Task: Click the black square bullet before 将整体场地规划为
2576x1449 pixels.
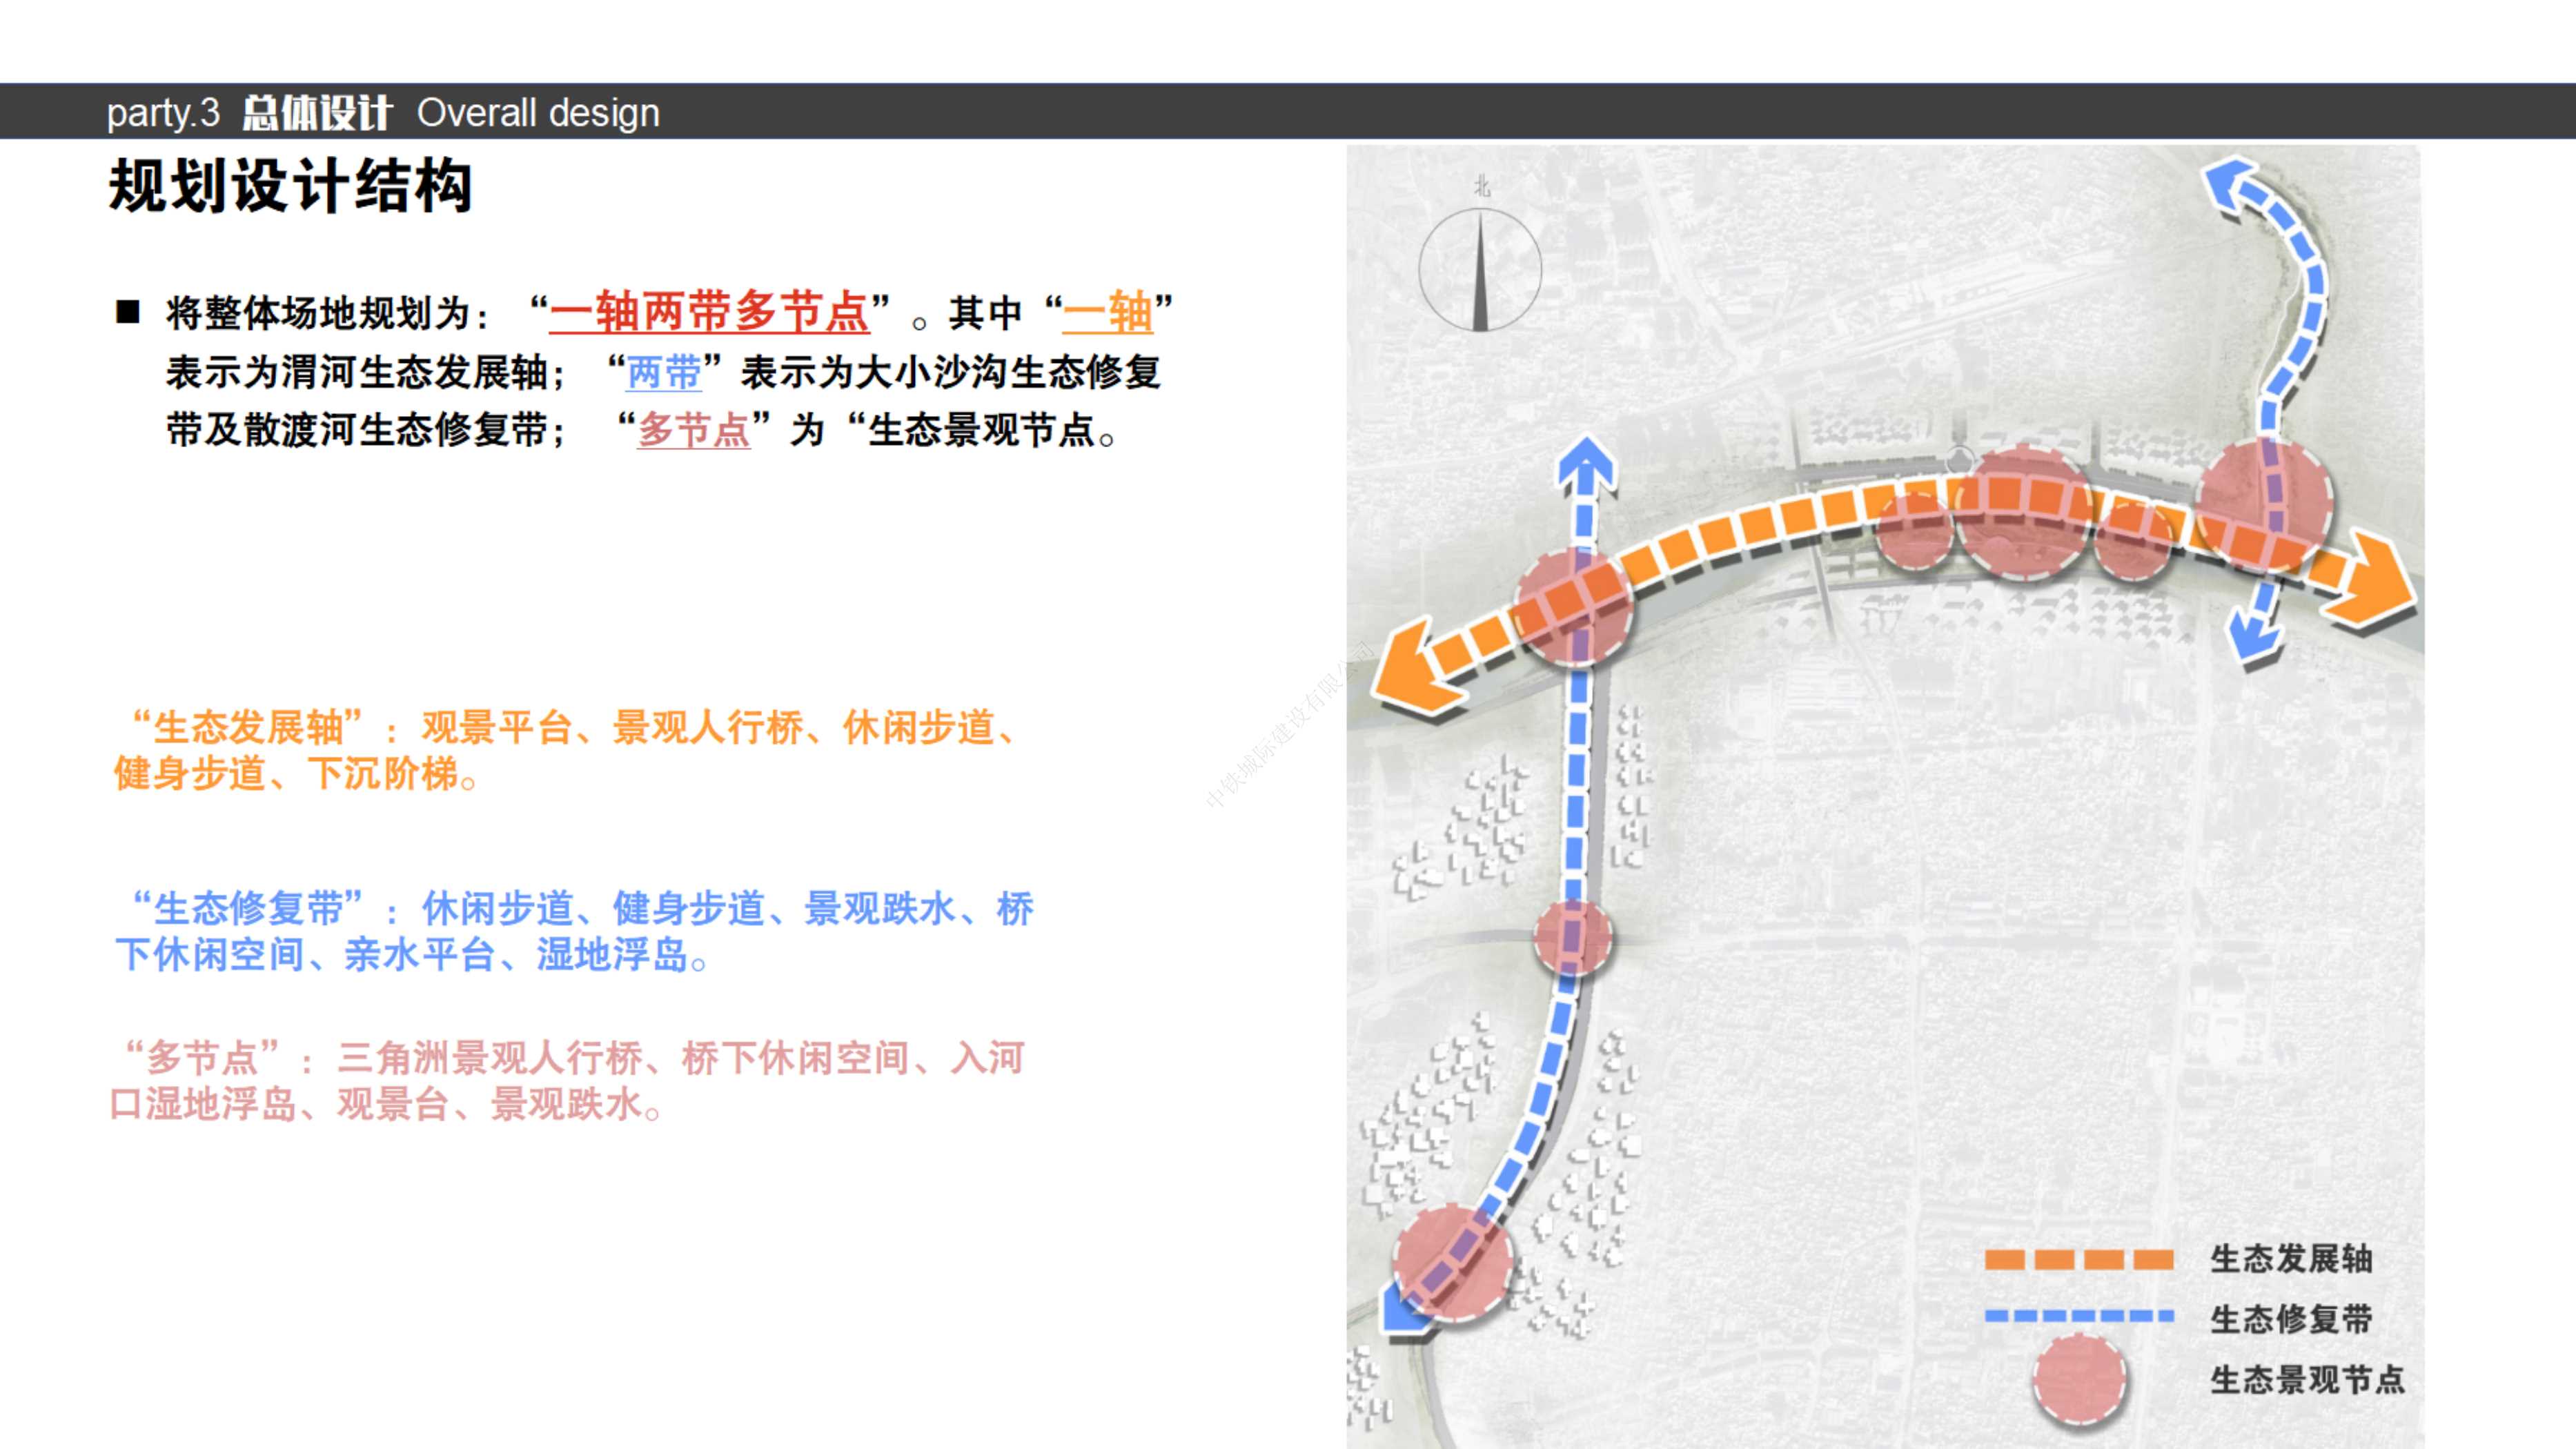Action: coord(128,312)
